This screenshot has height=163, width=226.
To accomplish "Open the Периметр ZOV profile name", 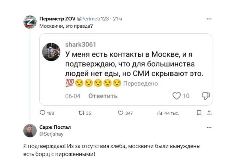I will tap(56, 19).
